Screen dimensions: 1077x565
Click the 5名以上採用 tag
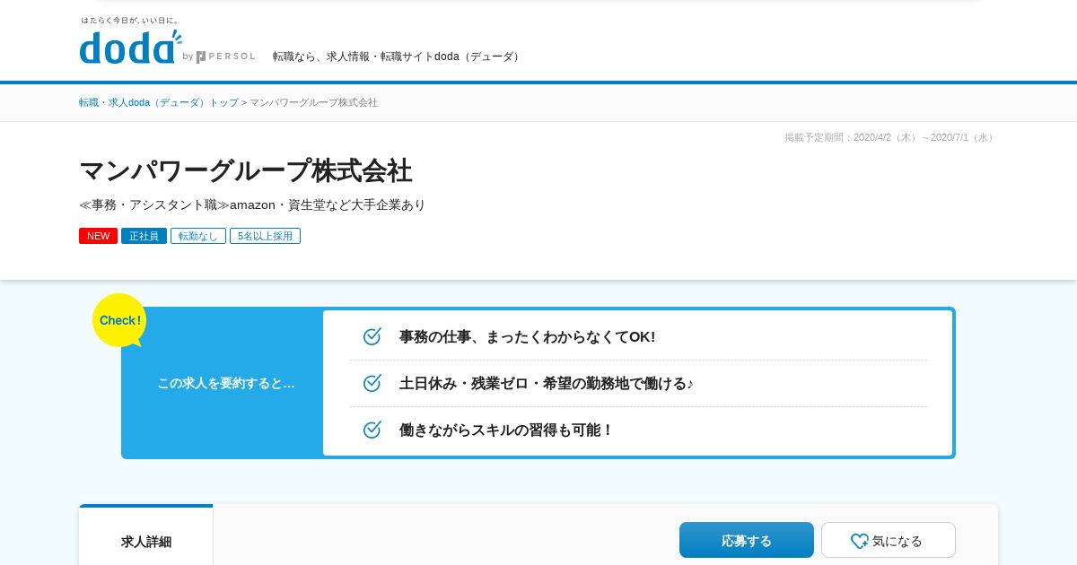(265, 236)
